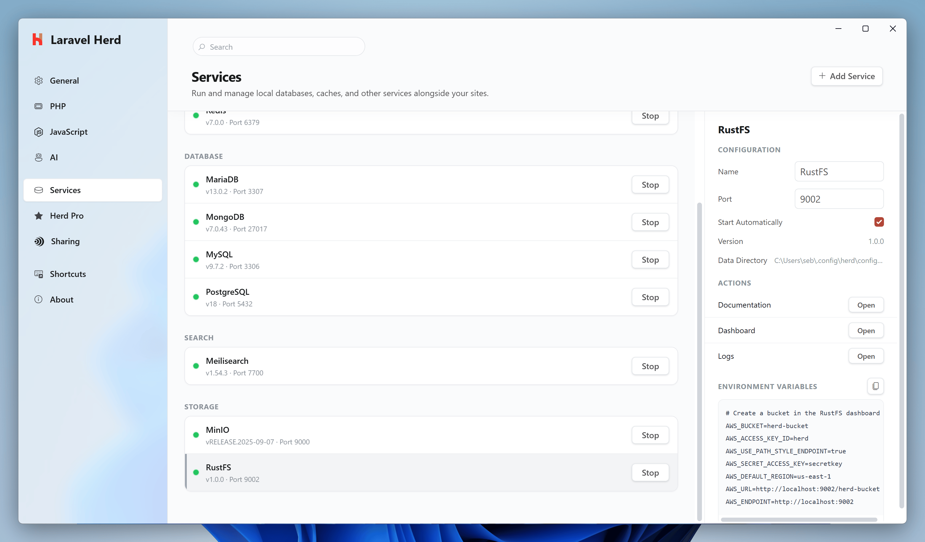Click the search magnifier icon
Screen dimensions: 925x542
click(202, 47)
